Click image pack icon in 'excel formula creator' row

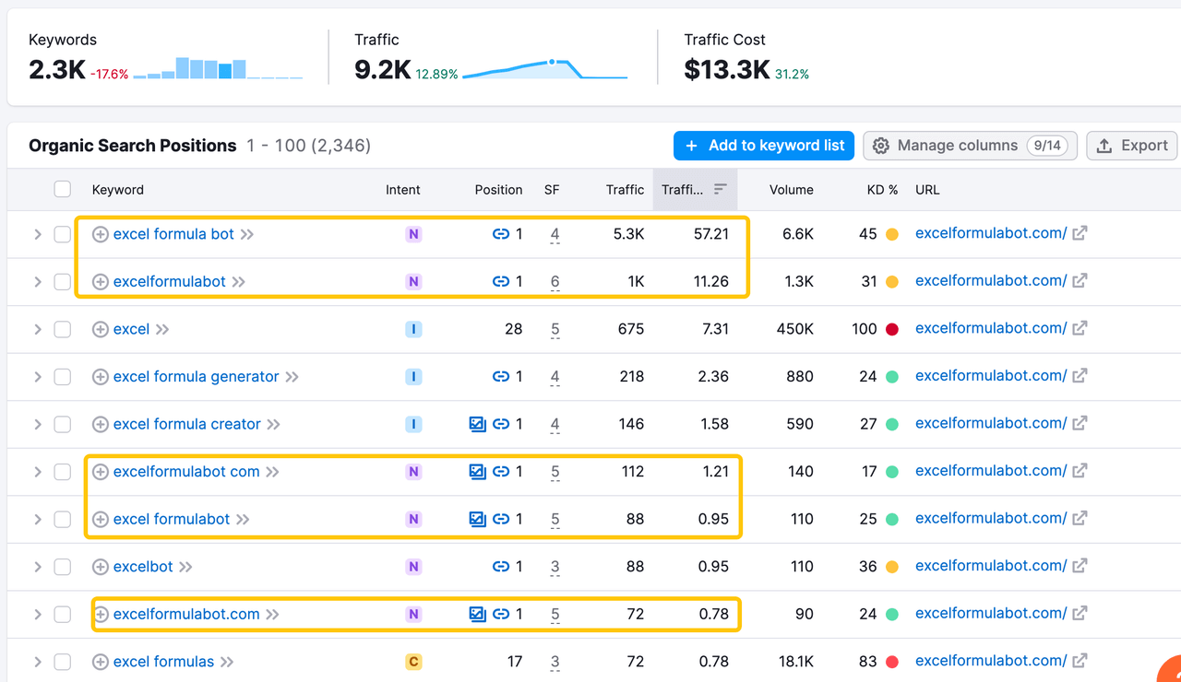477,424
